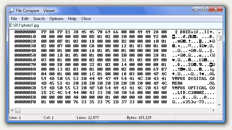
Task: Click the ASCII text 'YMPUS DIGITAL CA'
Action: click(x=193, y=79)
